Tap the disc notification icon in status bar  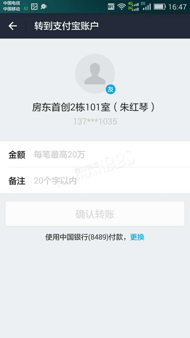click(44, 7)
